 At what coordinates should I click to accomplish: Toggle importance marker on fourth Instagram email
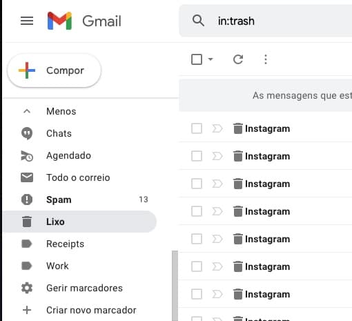click(217, 211)
